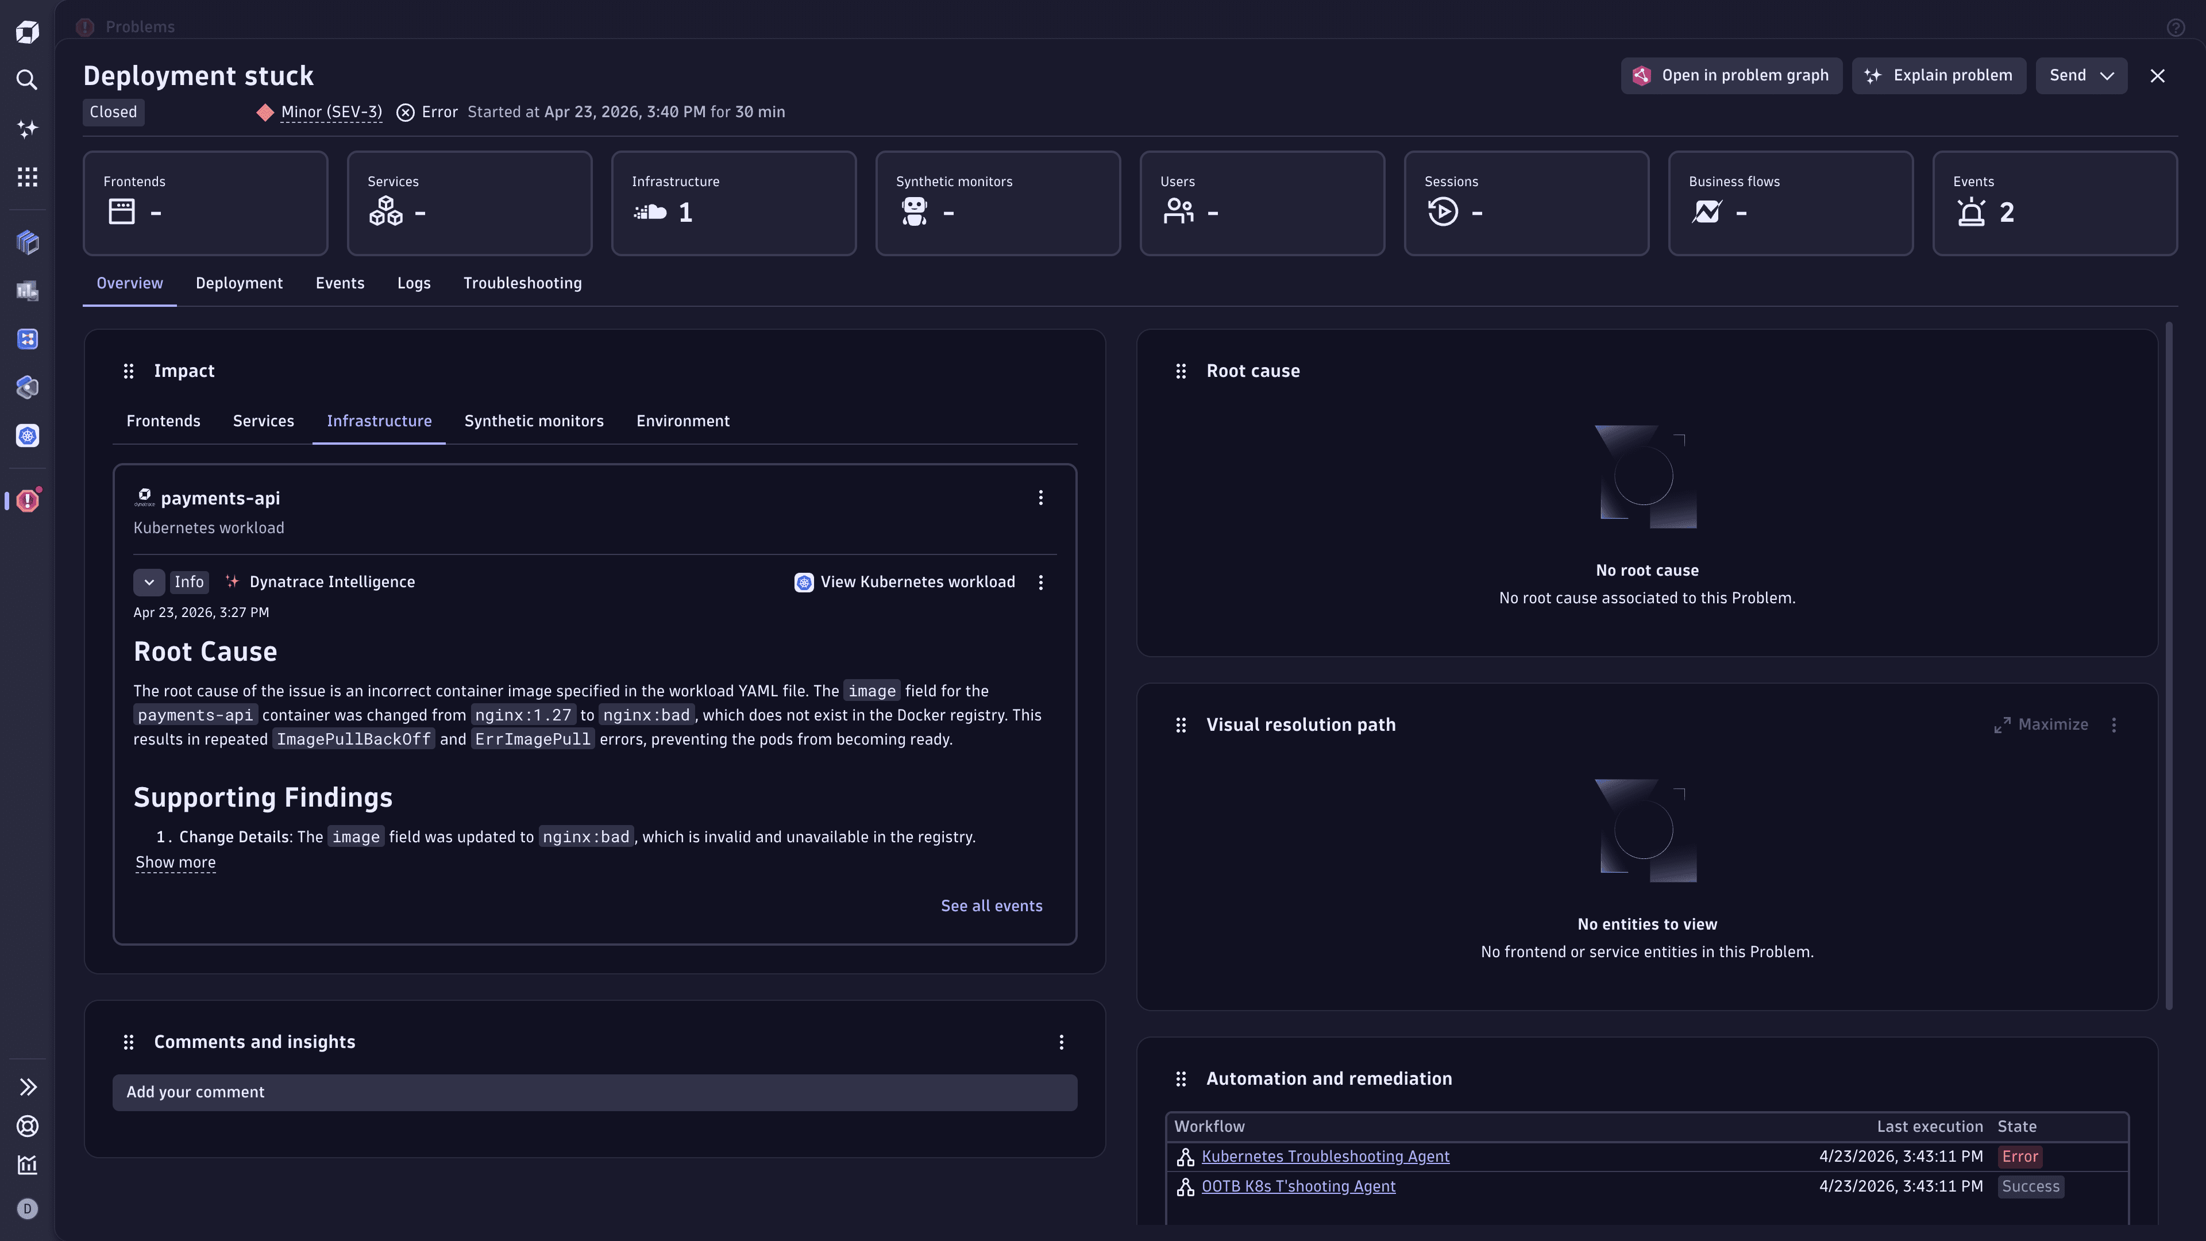Click the Frontends summary card
Viewport: 2206px width, 1241px height.
pyautogui.click(x=206, y=203)
